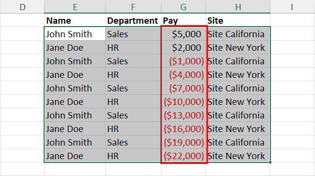This screenshot has width=315, height=176.
Task: Click Site California beside ($7,000)
Action: [x=238, y=88]
